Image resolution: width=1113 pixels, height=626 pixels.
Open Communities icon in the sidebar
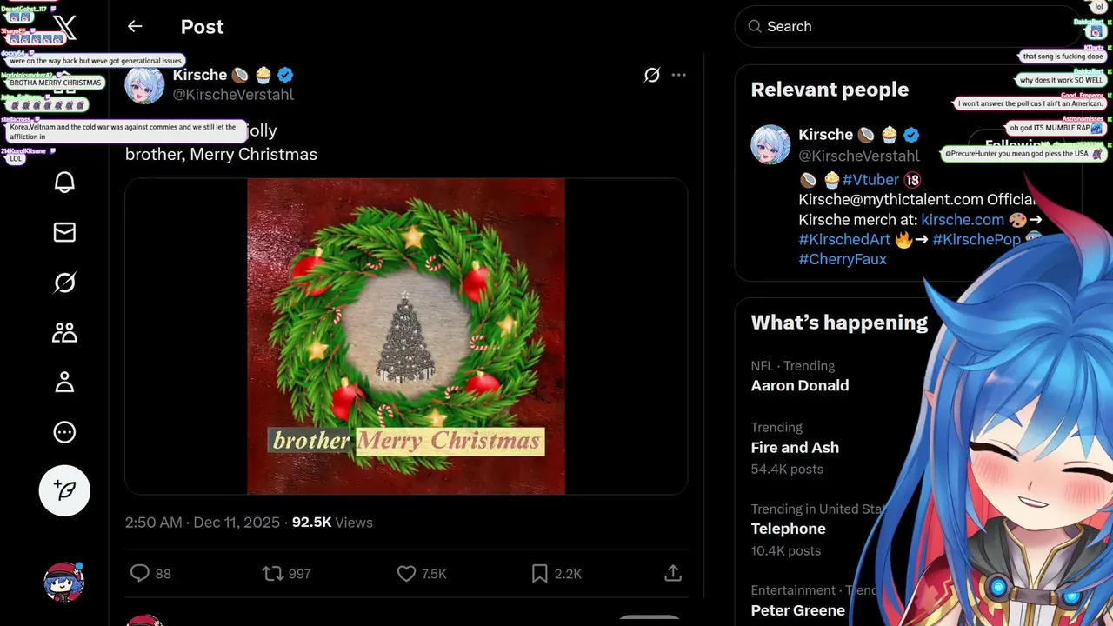[x=64, y=332]
